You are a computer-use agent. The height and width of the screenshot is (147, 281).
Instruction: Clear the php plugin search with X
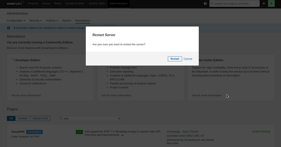pyautogui.click(x=119, y=118)
